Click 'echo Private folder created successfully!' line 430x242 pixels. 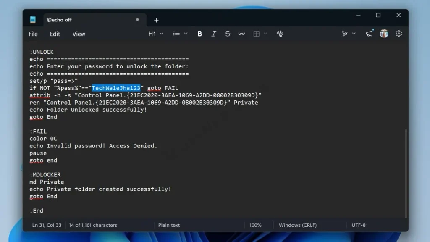tap(100, 189)
